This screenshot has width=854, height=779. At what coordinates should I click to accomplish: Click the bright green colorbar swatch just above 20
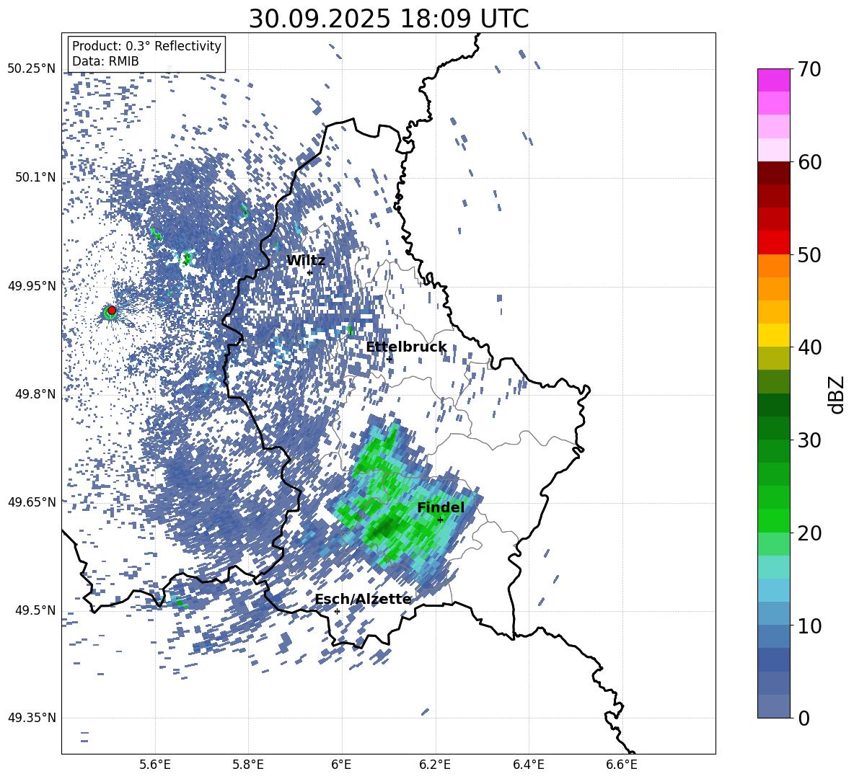coord(773,521)
